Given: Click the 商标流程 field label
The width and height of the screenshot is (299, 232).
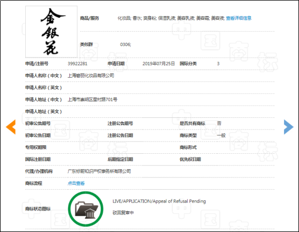Looking at the screenshot, I should [33, 183].
